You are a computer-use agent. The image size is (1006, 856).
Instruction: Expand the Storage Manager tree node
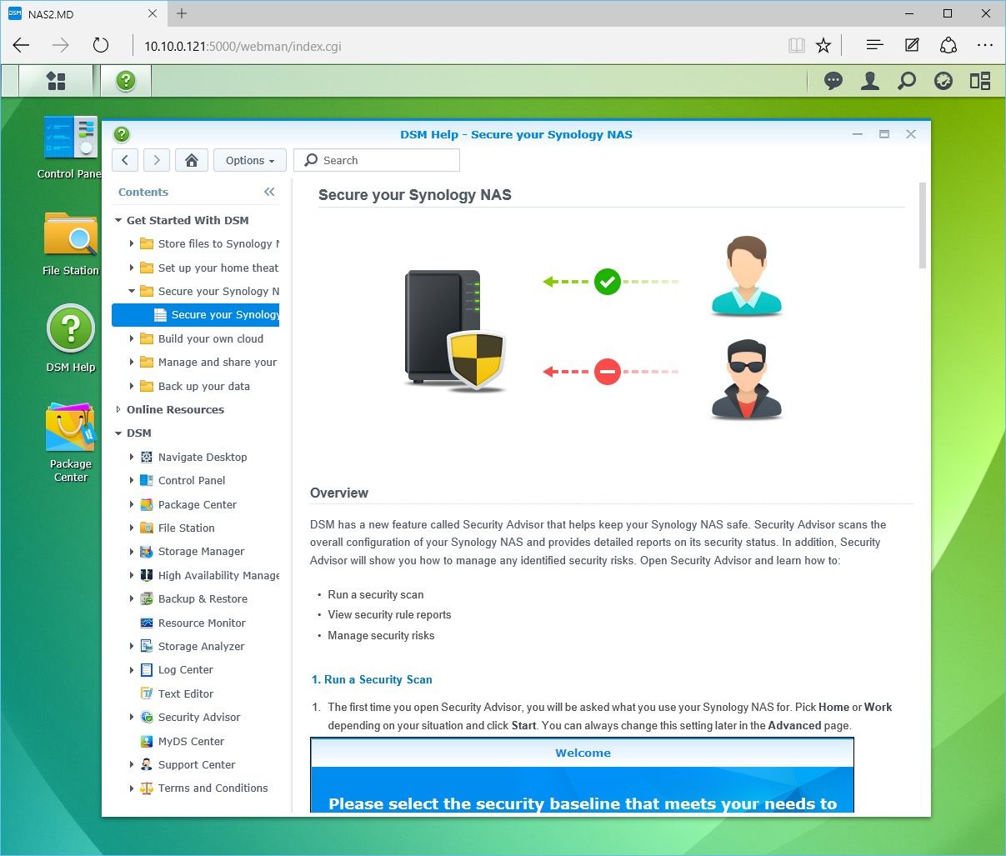[132, 552]
